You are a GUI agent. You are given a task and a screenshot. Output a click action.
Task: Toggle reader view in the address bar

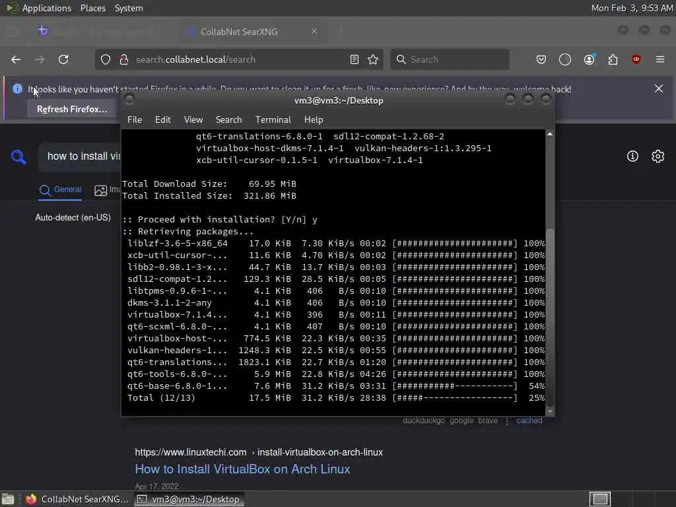coord(355,59)
